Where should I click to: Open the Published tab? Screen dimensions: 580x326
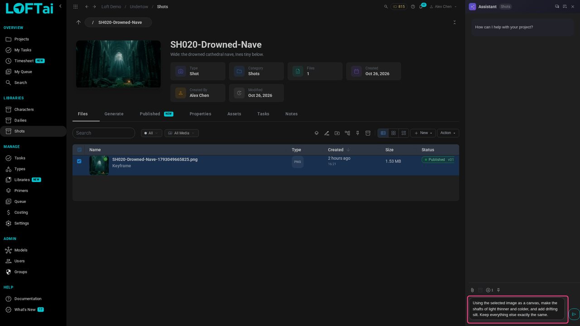(156, 114)
